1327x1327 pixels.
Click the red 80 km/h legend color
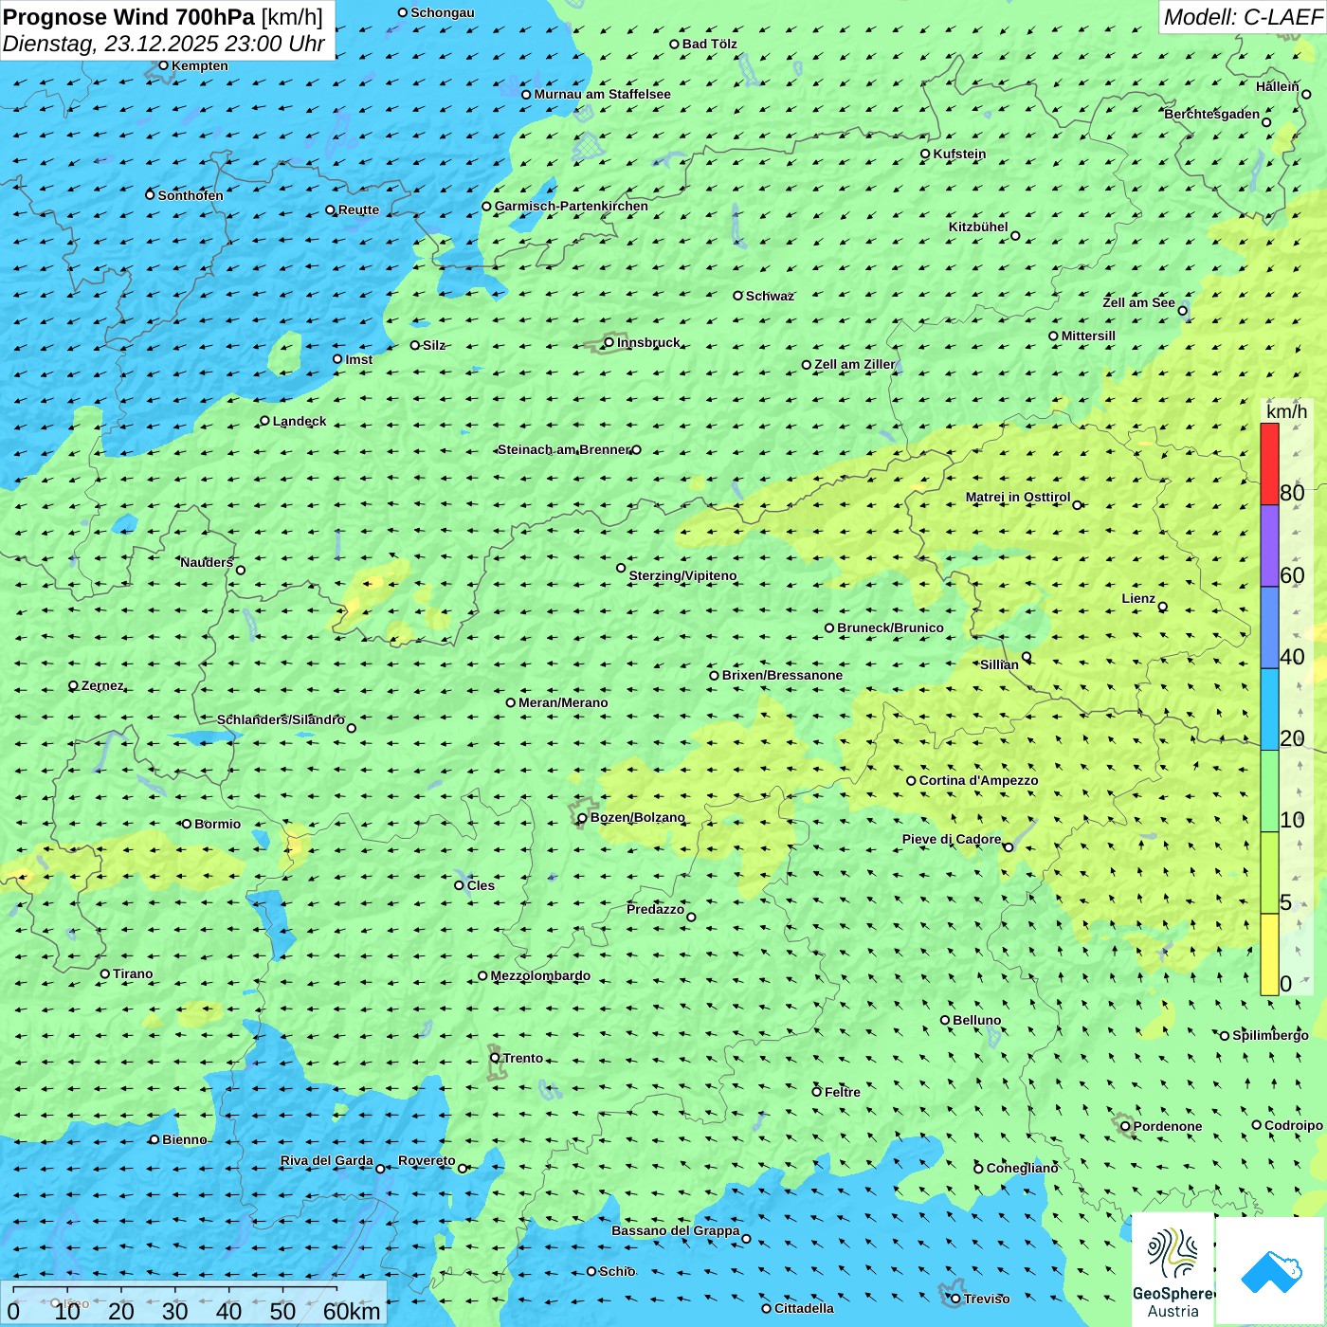(1269, 464)
